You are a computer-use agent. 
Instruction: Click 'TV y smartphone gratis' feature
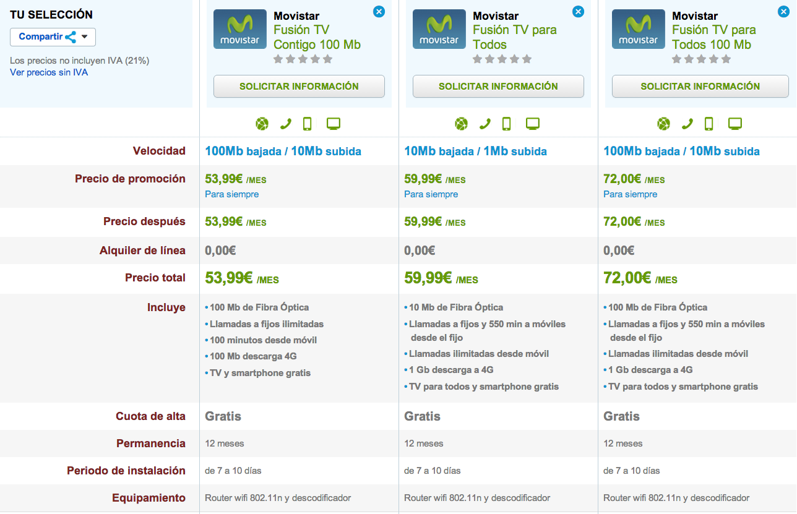pos(260,373)
